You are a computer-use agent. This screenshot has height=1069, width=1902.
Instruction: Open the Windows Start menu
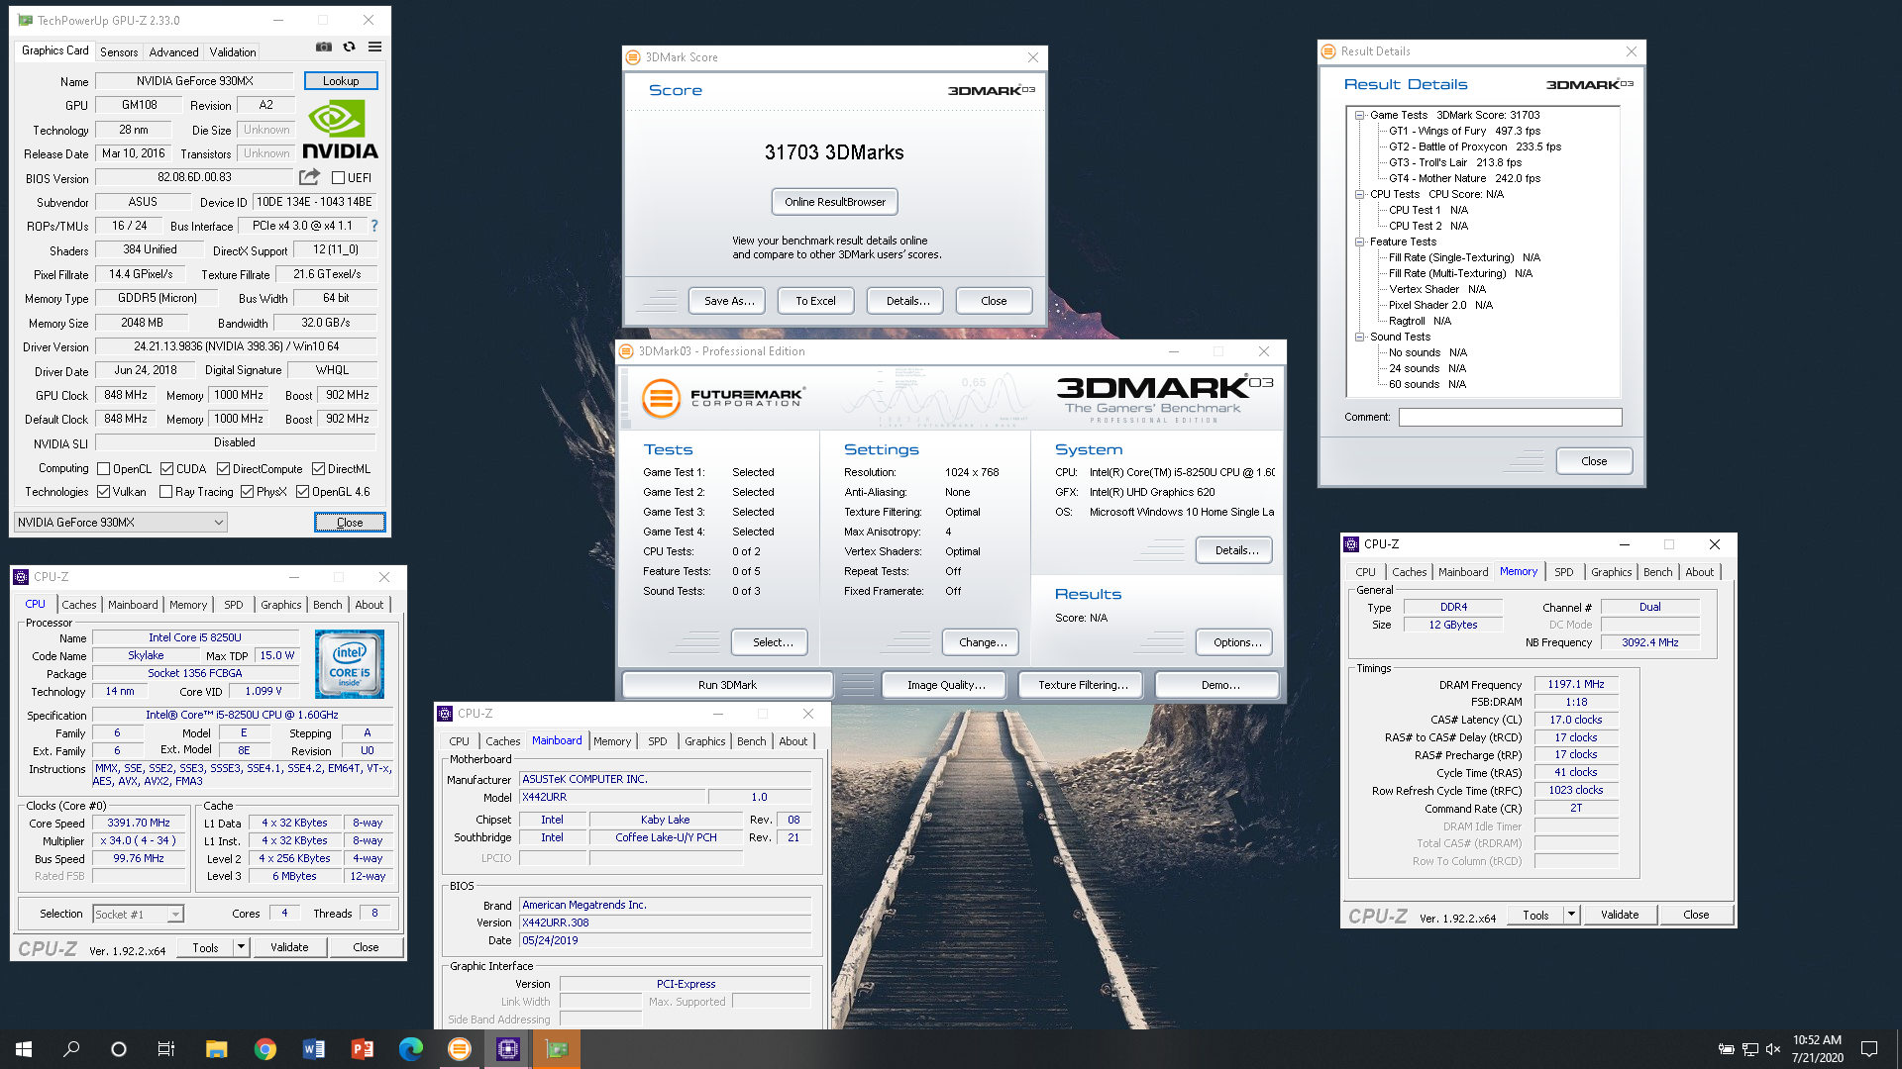click(x=24, y=1049)
